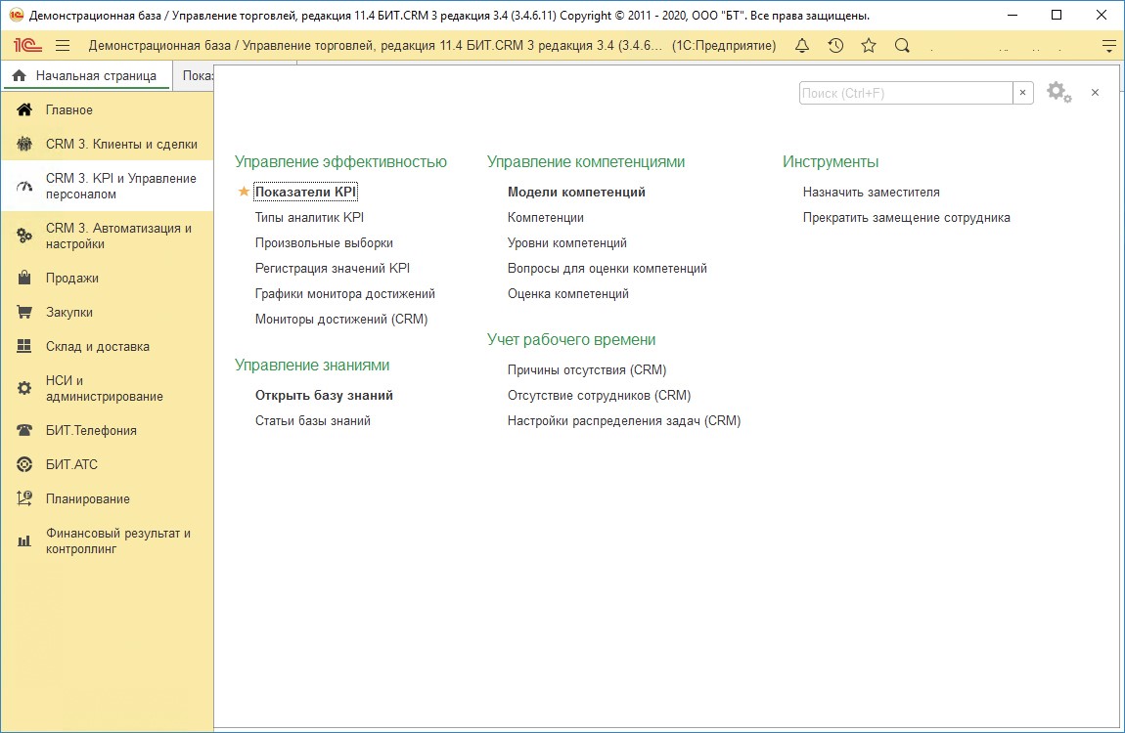Open БИТ.АТС section
The width and height of the screenshot is (1125, 733).
[x=107, y=465]
